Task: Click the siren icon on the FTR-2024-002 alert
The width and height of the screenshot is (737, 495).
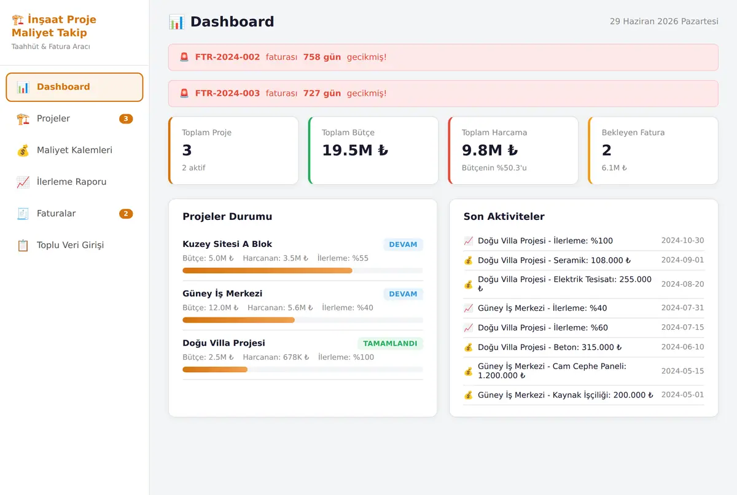Action: click(x=184, y=57)
